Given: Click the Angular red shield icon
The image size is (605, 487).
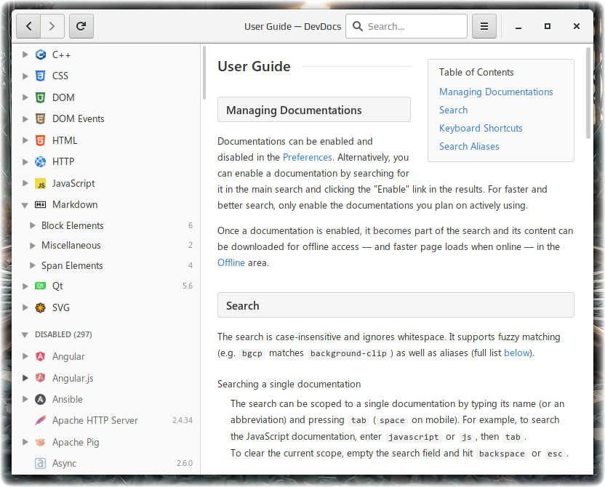Looking at the screenshot, I should (x=41, y=356).
